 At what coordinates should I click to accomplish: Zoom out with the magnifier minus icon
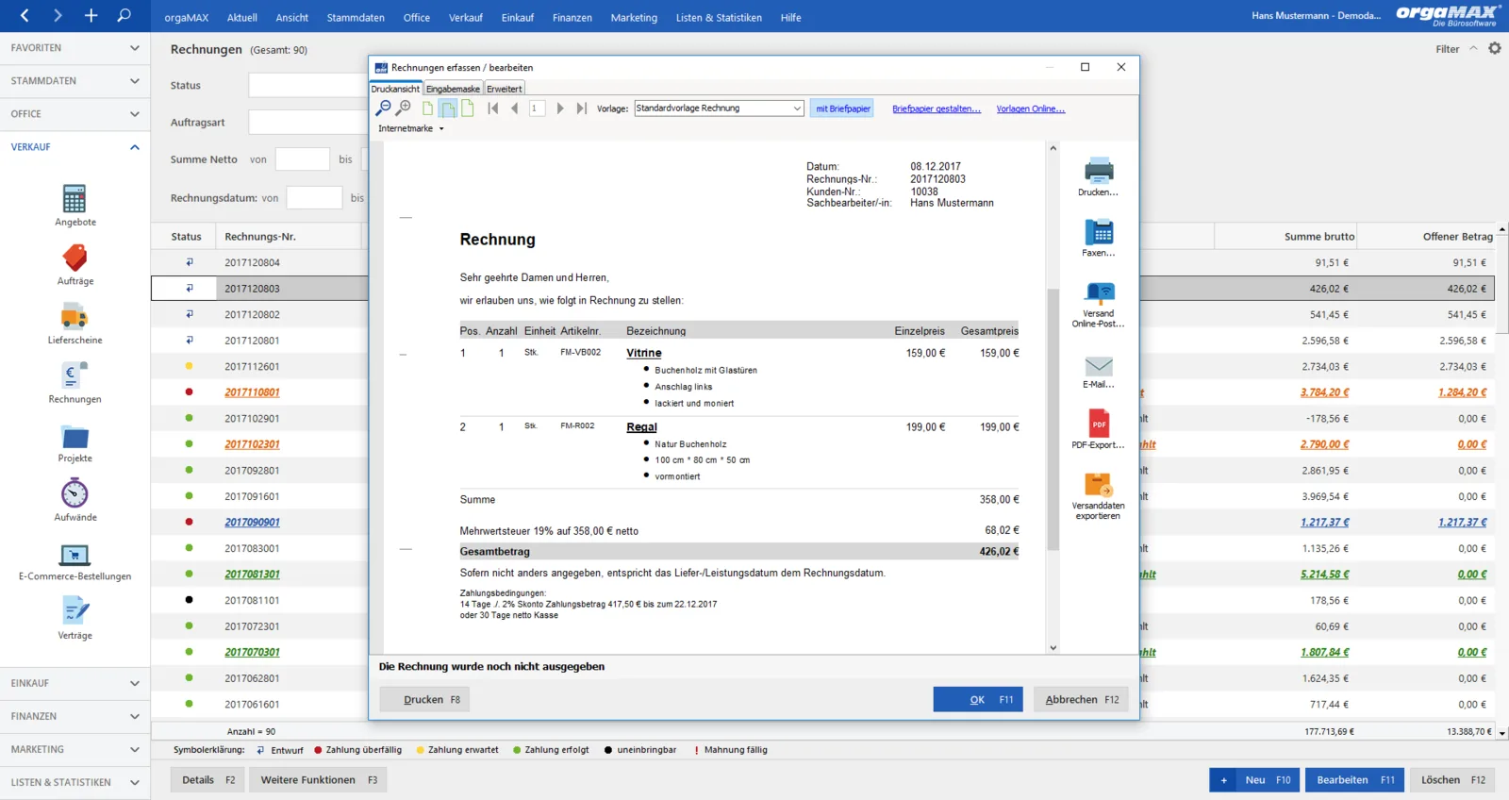pyautogui.click(x=383, y=108)
